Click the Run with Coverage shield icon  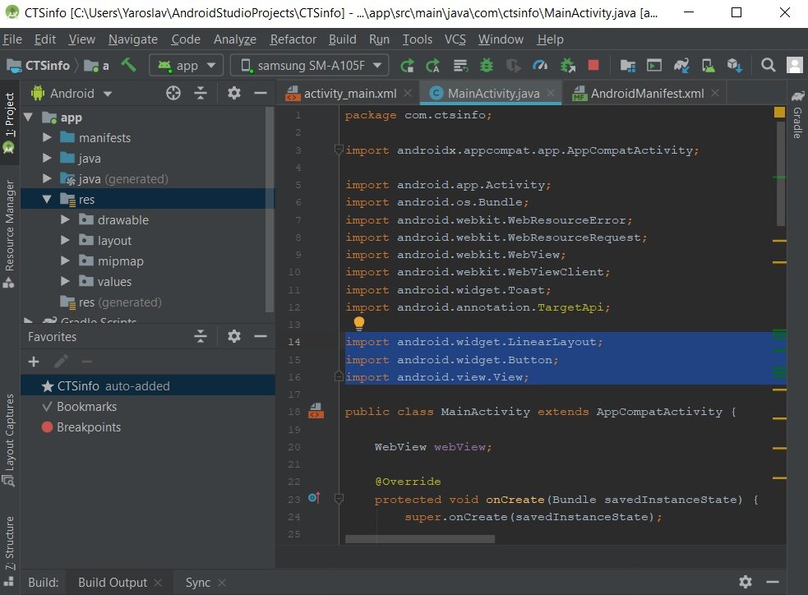(513, 66)
